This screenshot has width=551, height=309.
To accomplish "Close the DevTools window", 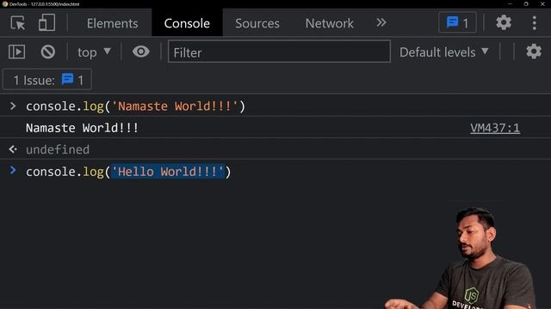I will pyautogui.click(x=542, y=3).
